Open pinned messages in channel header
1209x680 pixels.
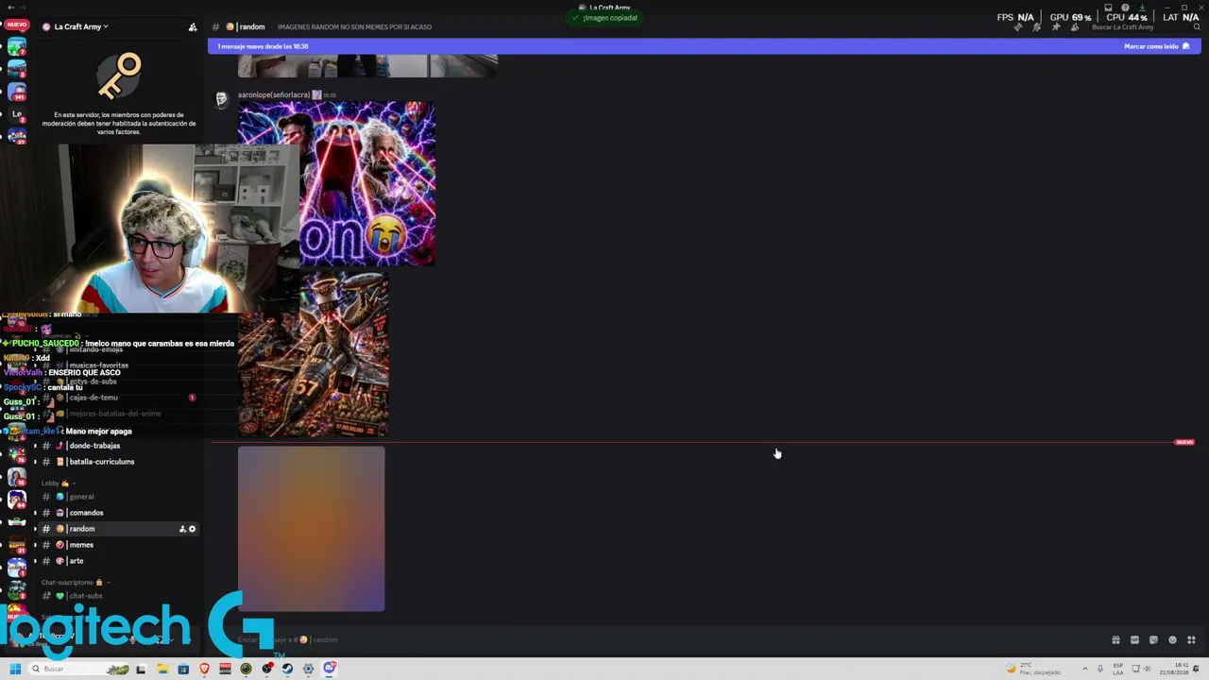[1056, 27]
